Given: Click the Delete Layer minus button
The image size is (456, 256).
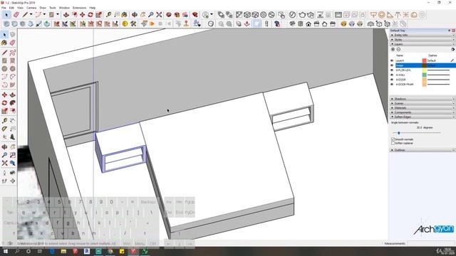Looking at the screenshot, I should pyautogui.click(x=398, y=49).
